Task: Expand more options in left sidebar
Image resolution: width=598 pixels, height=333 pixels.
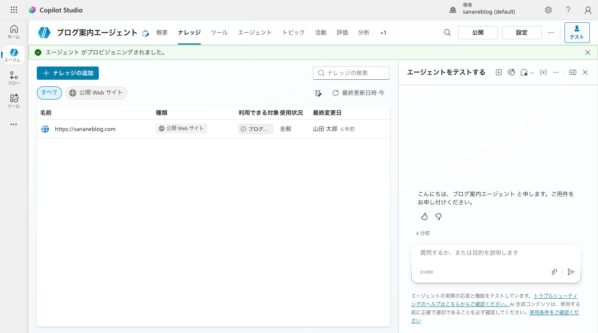Action: (x=14, y=124)
